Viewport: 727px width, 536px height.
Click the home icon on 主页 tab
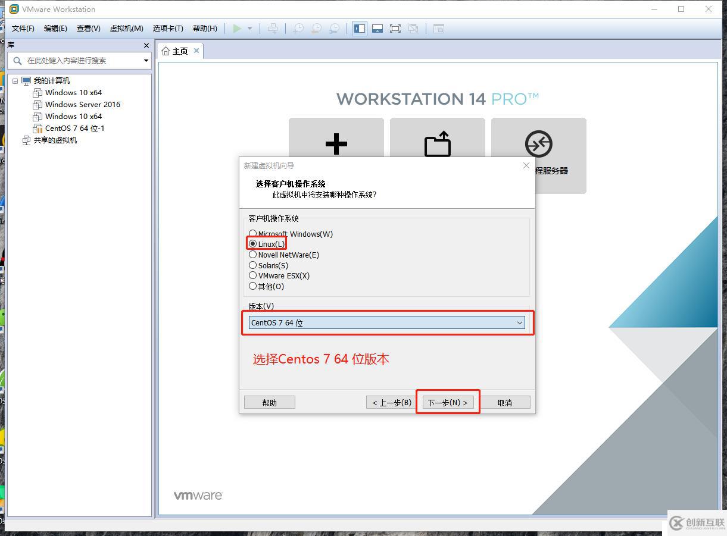click(166, 51)
